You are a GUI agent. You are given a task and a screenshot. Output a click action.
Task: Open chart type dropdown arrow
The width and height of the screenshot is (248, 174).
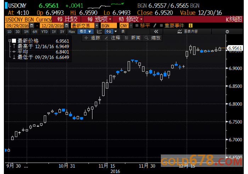coord(115,32)
